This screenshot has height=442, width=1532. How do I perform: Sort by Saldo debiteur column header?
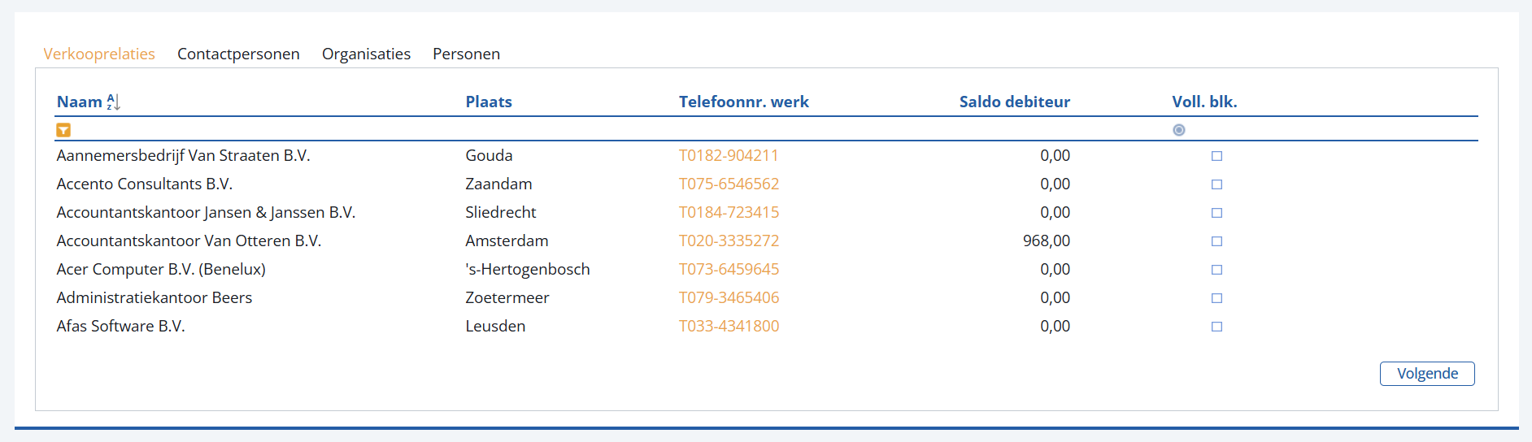click(x=1014, y=102)
